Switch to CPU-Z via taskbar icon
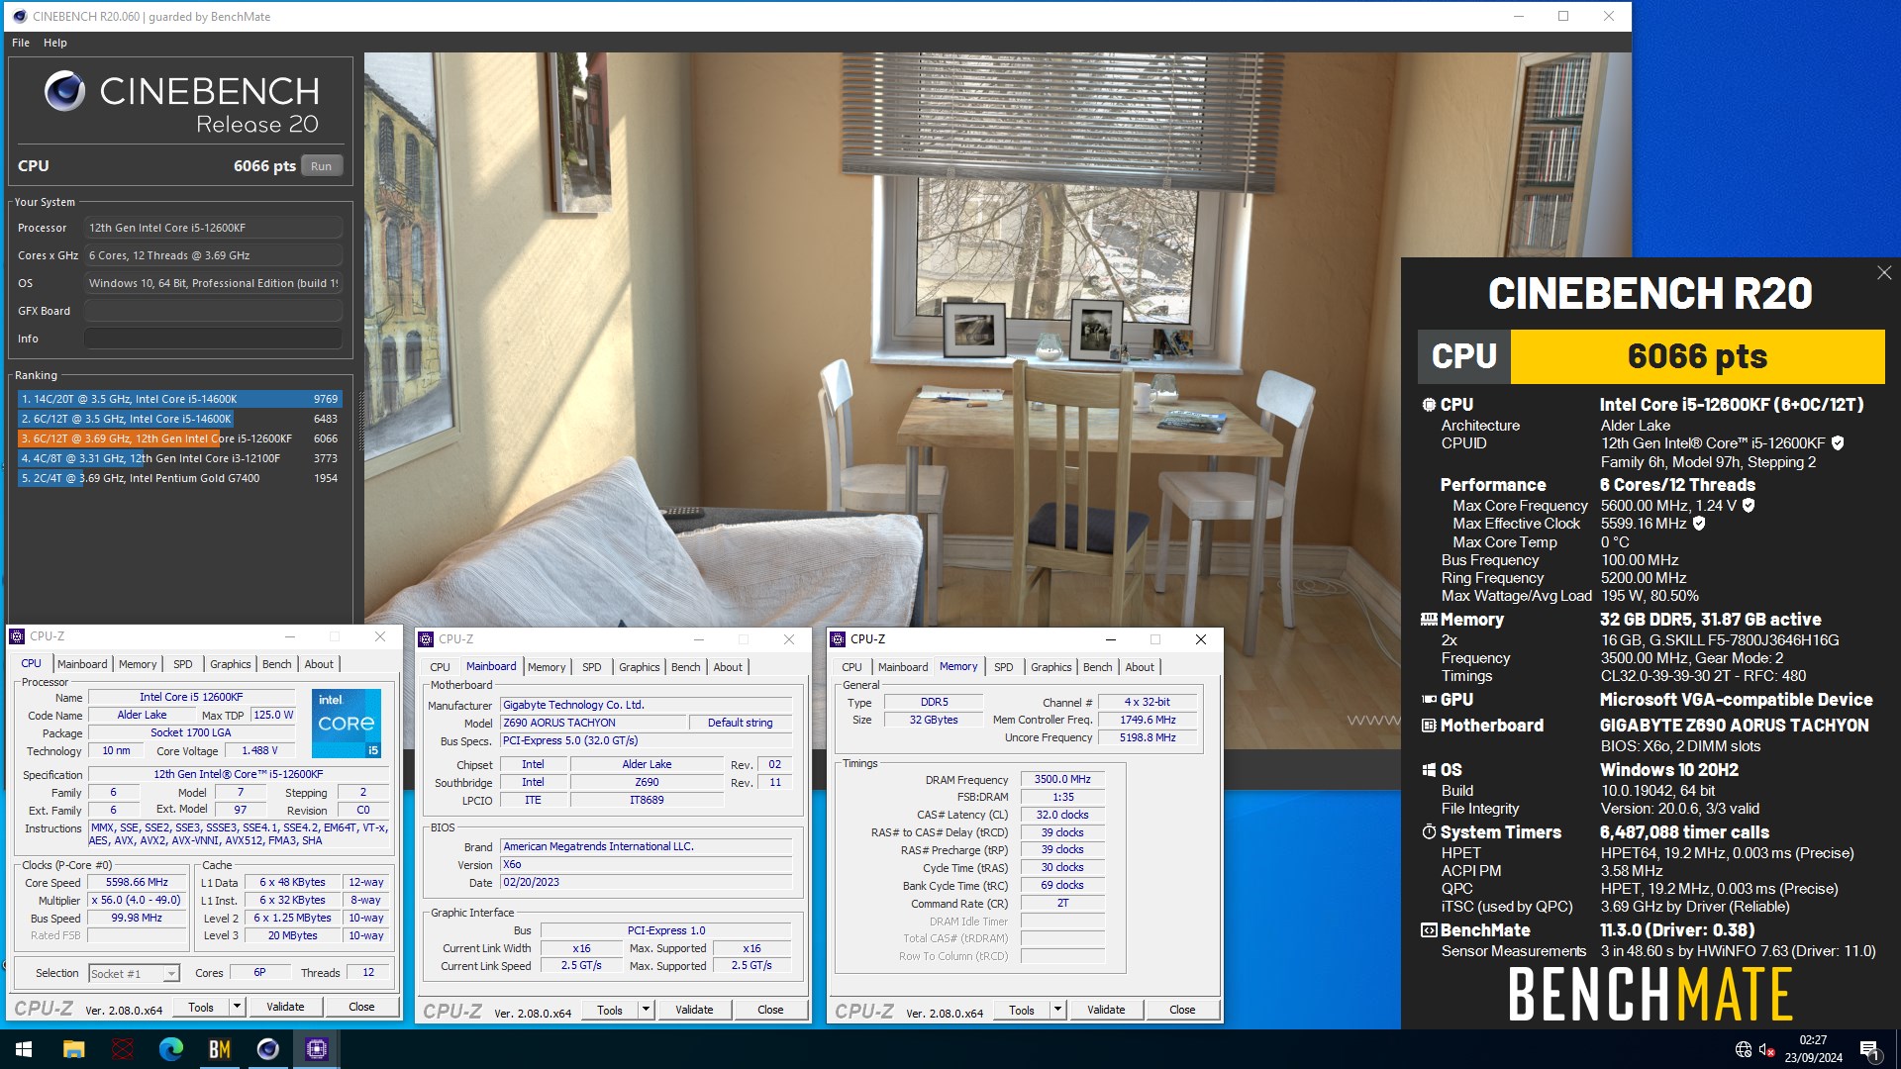Screen dimensions: 1901x1069 (317, 1049)
